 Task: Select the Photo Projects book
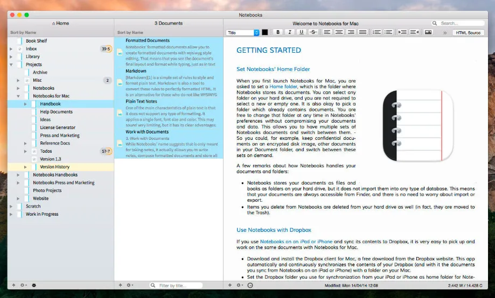pyautogui.click(x=61, y=191)
